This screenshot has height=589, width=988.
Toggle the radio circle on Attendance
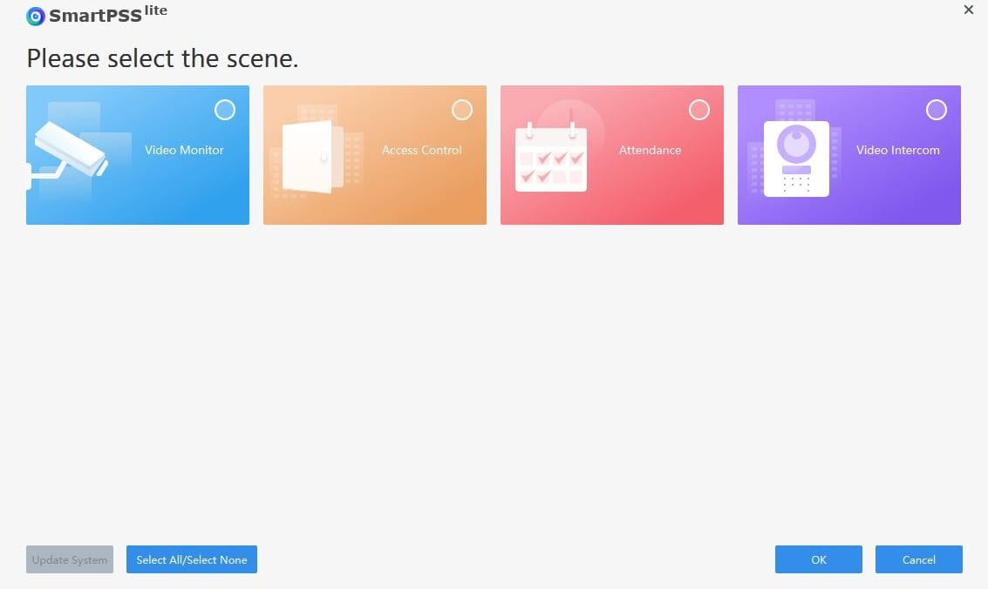click(x=699, y=110)
